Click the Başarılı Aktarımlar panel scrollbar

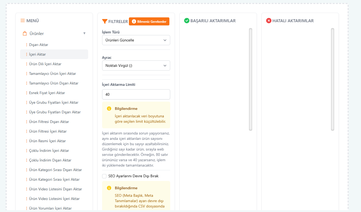click(x=251, y=79)
